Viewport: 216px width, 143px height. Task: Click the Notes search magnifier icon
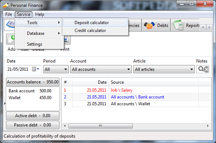click(x=201, y=69)
